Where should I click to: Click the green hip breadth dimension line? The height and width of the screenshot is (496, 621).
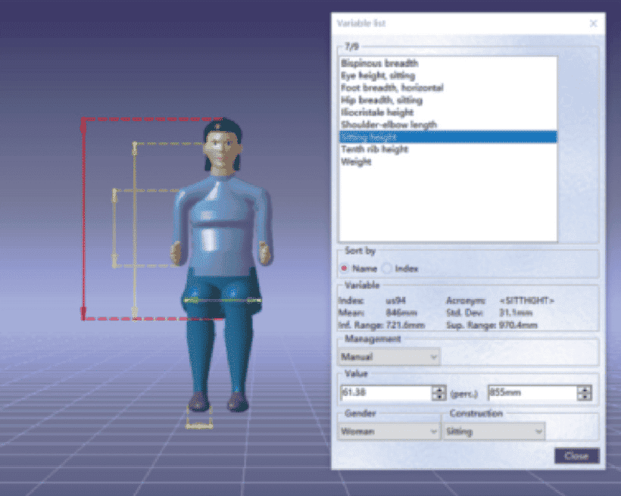(222, 301)
